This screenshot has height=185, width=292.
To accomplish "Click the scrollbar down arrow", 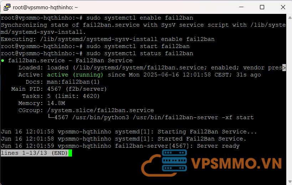I will pyautogui.click(x=290, y=181).
